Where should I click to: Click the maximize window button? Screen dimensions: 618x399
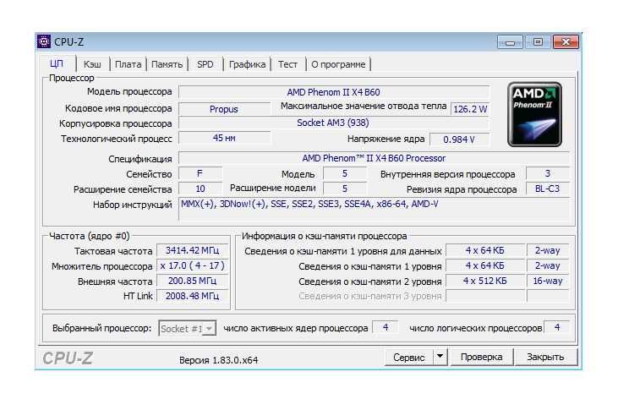click(x=536, y=41)
